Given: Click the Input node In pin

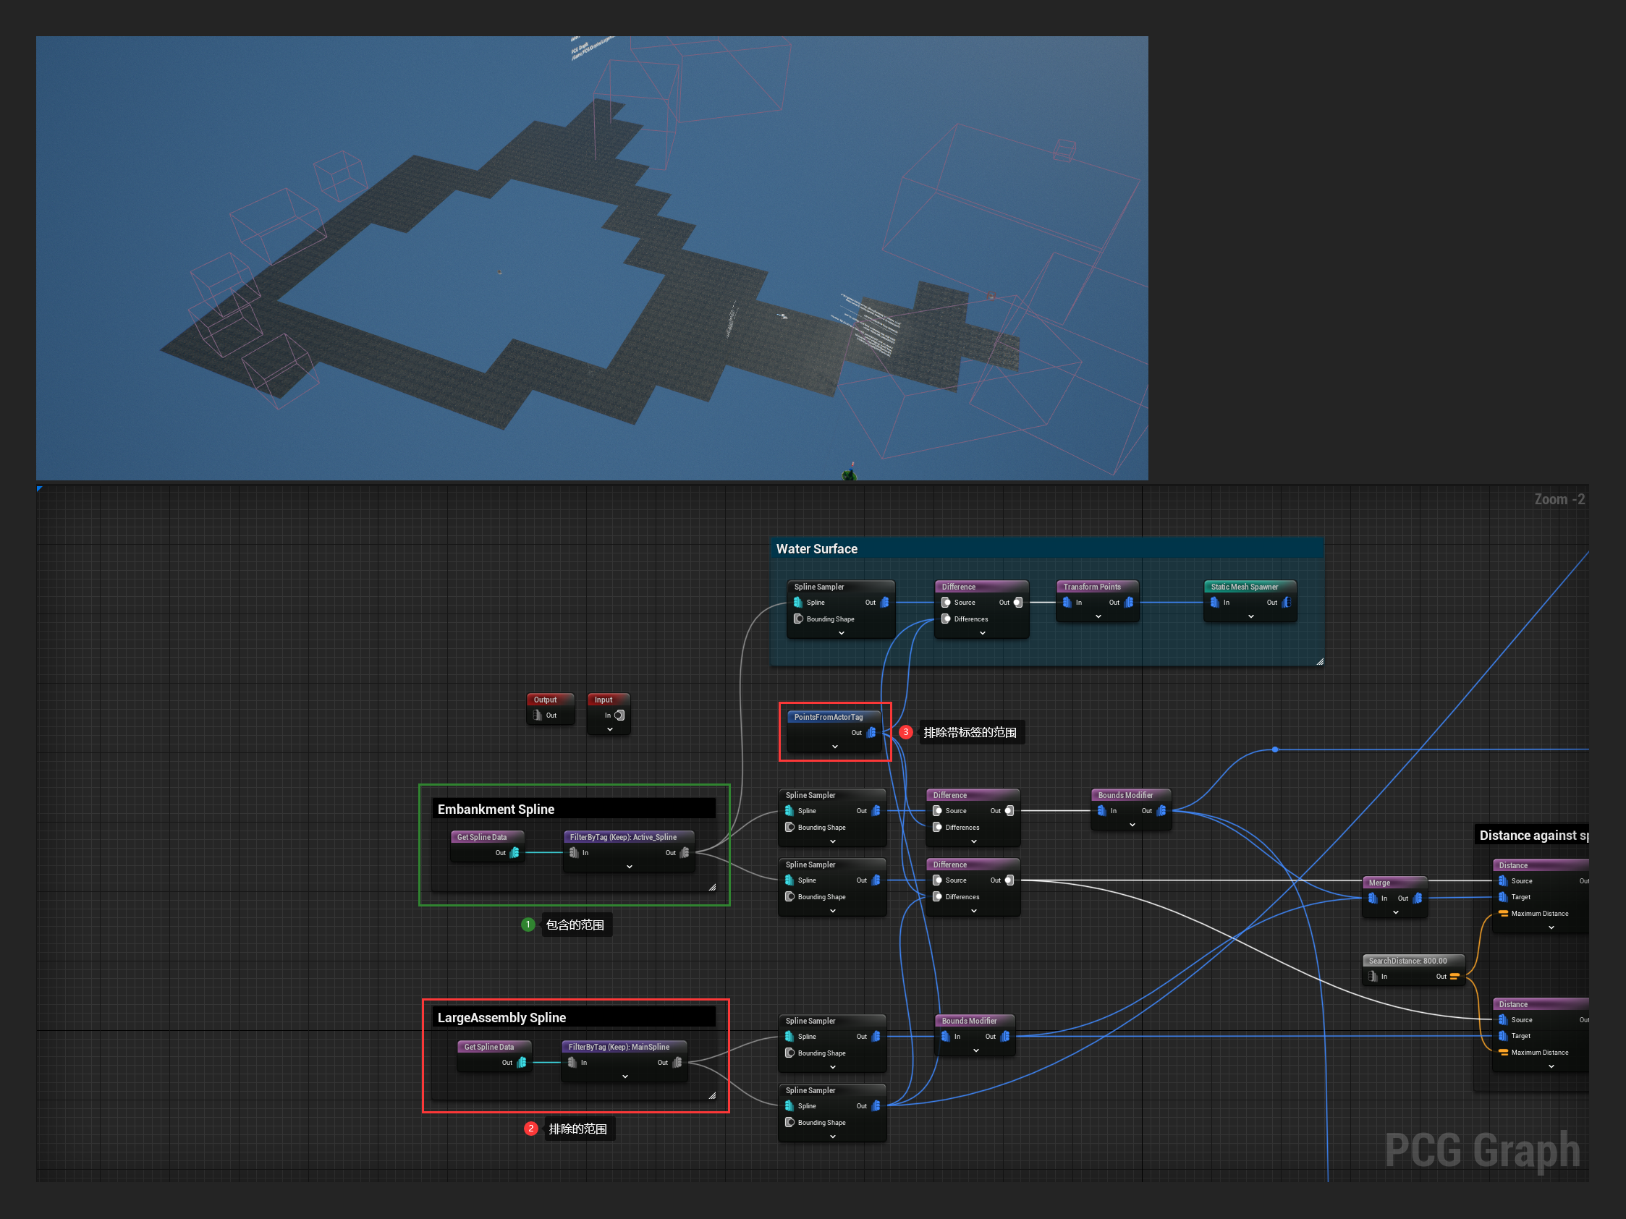Looking at the screenshot, I should [x=619, y=715].
